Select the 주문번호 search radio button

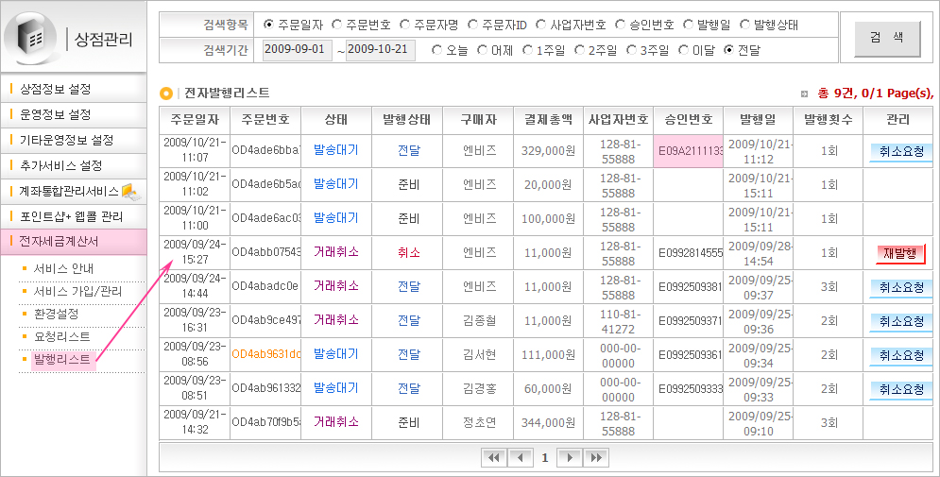(337, 25)
